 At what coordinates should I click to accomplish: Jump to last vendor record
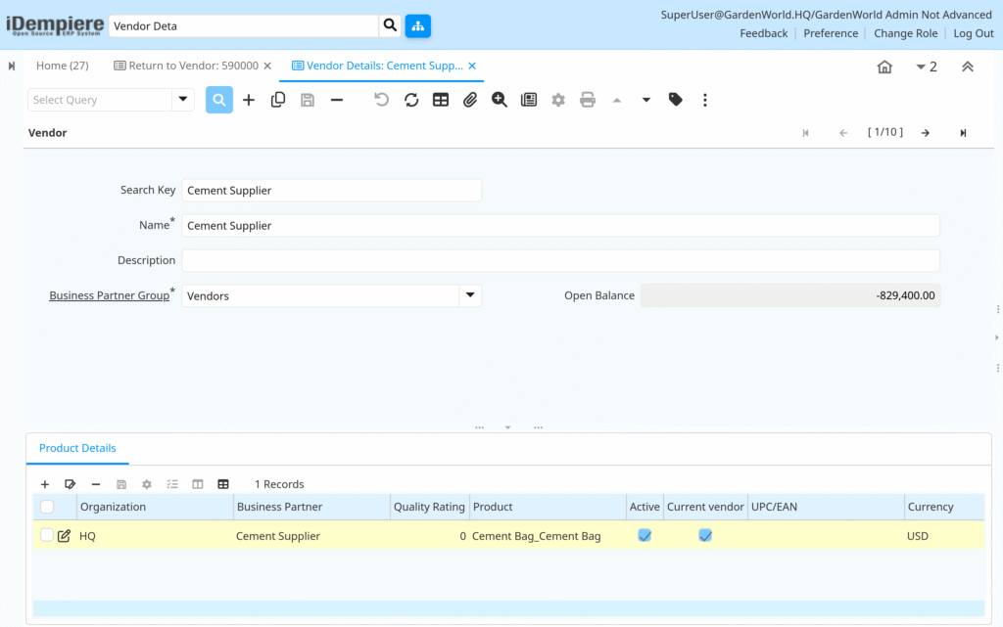click(963, 133)
